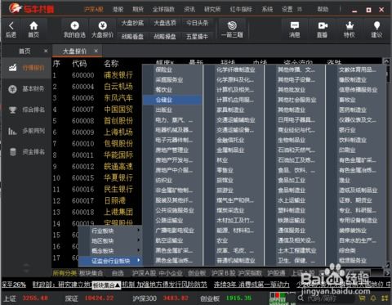Click the 大盘逃顶 toolbar button

tap(165, 23)
